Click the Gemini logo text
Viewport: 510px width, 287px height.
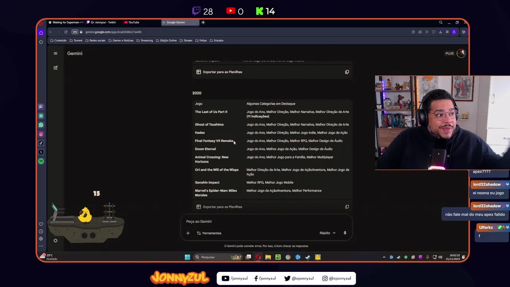coord(75,53)
